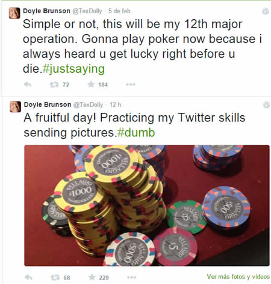
Task: Click the globe icon on second tweet
Action: 266,104
